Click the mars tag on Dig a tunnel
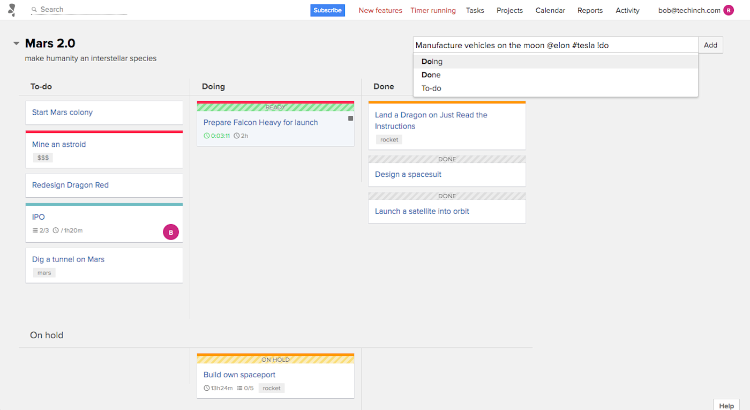 point(44,273)
